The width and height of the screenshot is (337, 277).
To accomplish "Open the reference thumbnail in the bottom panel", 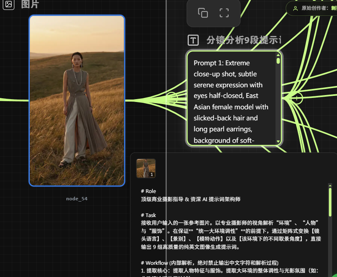I will click(145, 168).
